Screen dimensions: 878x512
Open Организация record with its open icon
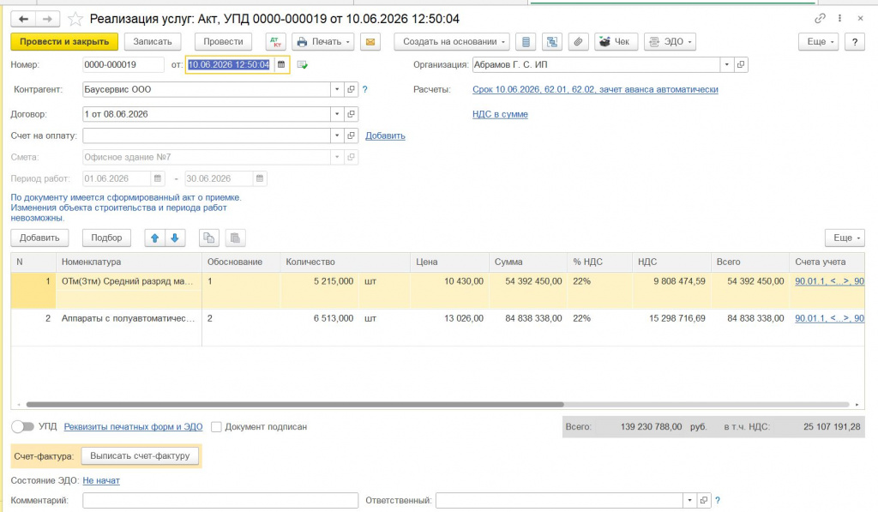(741, 65)
